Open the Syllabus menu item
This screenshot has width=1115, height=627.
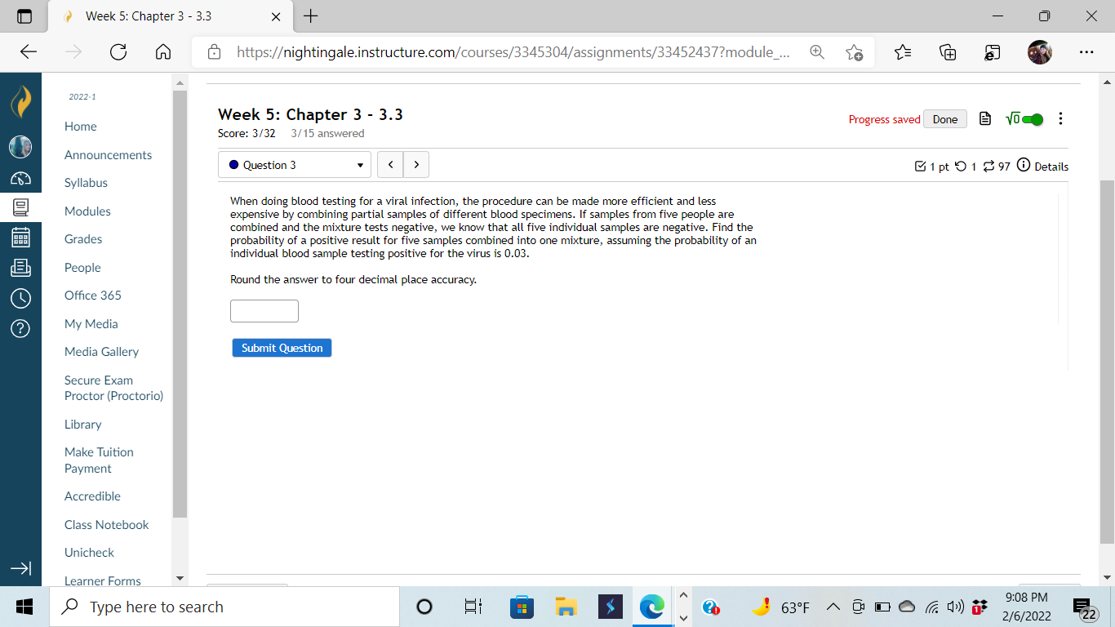(x=84, y=182)
